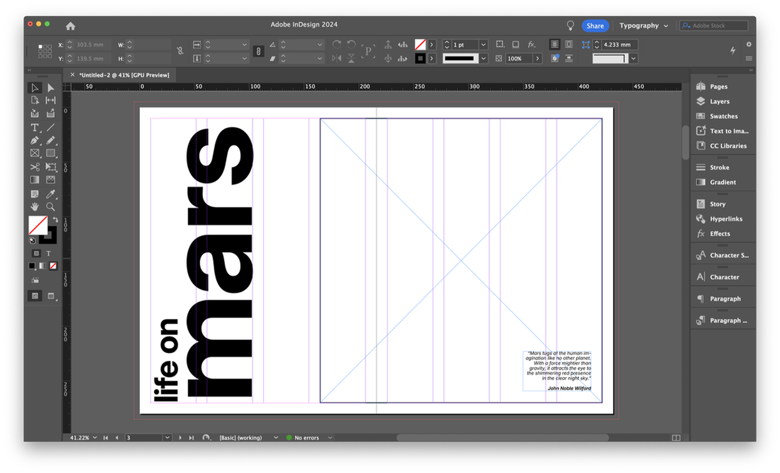Click the fill color swatch in toolbar

(37, 226)
